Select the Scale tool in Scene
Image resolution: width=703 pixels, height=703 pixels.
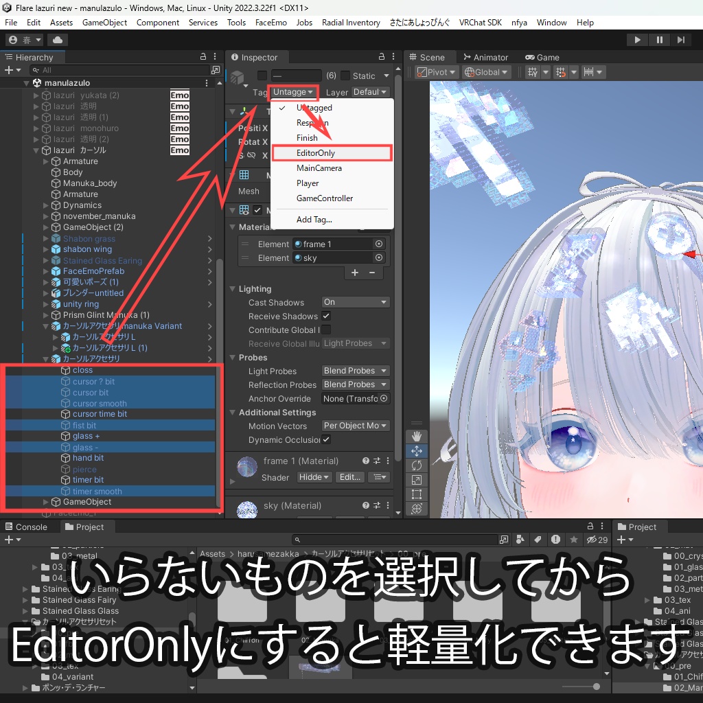click(x=417, y=480)
